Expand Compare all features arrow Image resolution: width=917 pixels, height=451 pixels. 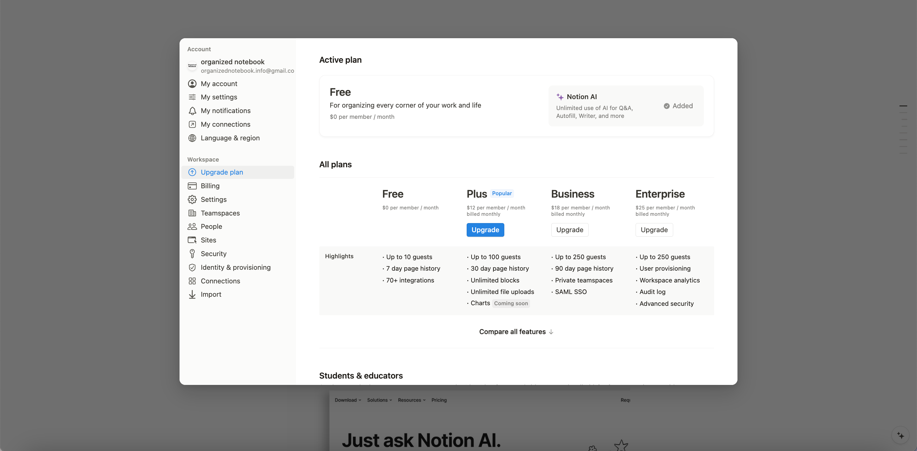551,332
